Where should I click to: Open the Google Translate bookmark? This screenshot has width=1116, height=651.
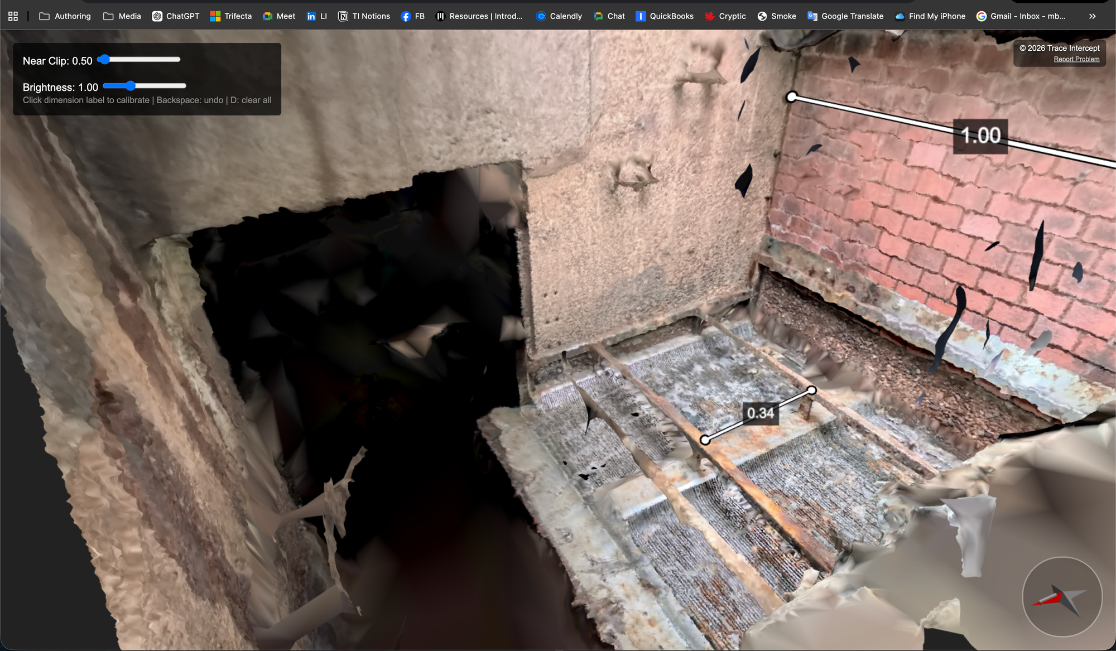coord(845,16)
